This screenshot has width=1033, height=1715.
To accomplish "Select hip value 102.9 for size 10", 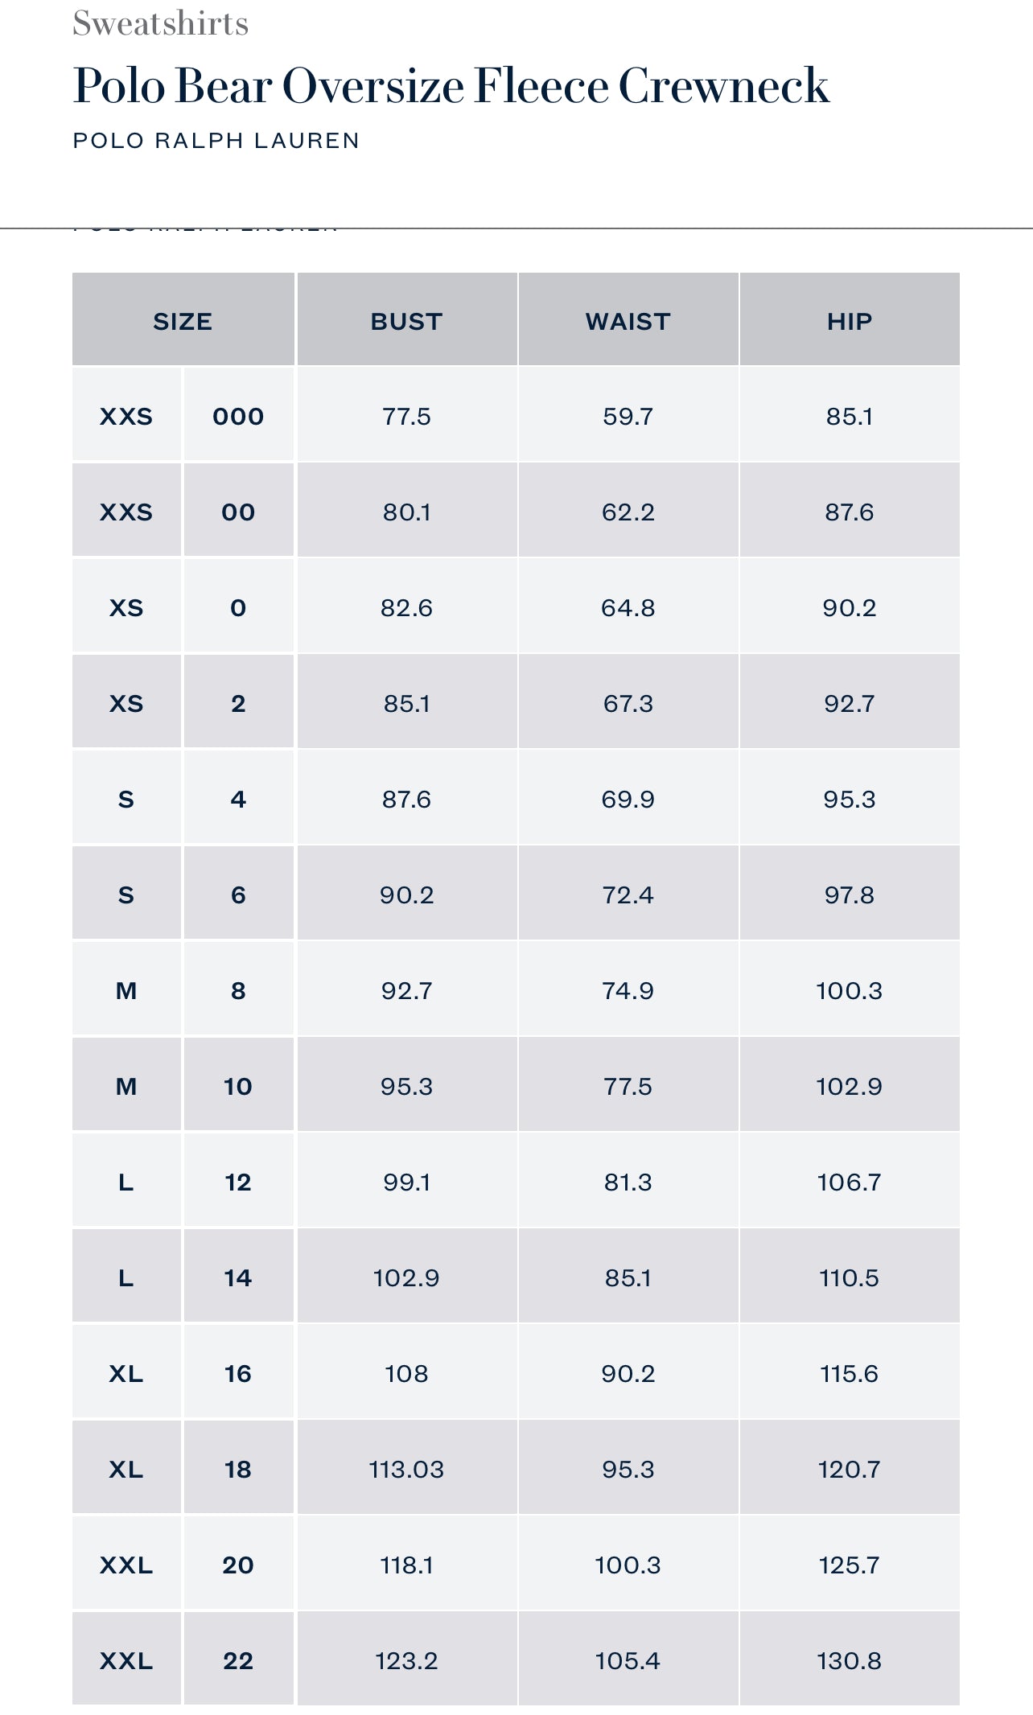I will [849, 1086].
